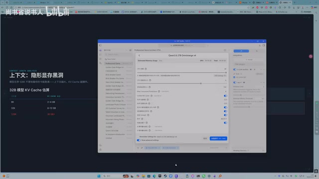The image size is (319, 179).
Task: Collapse the js-code-sandbox plugin chevron
Action: (264, 70)
